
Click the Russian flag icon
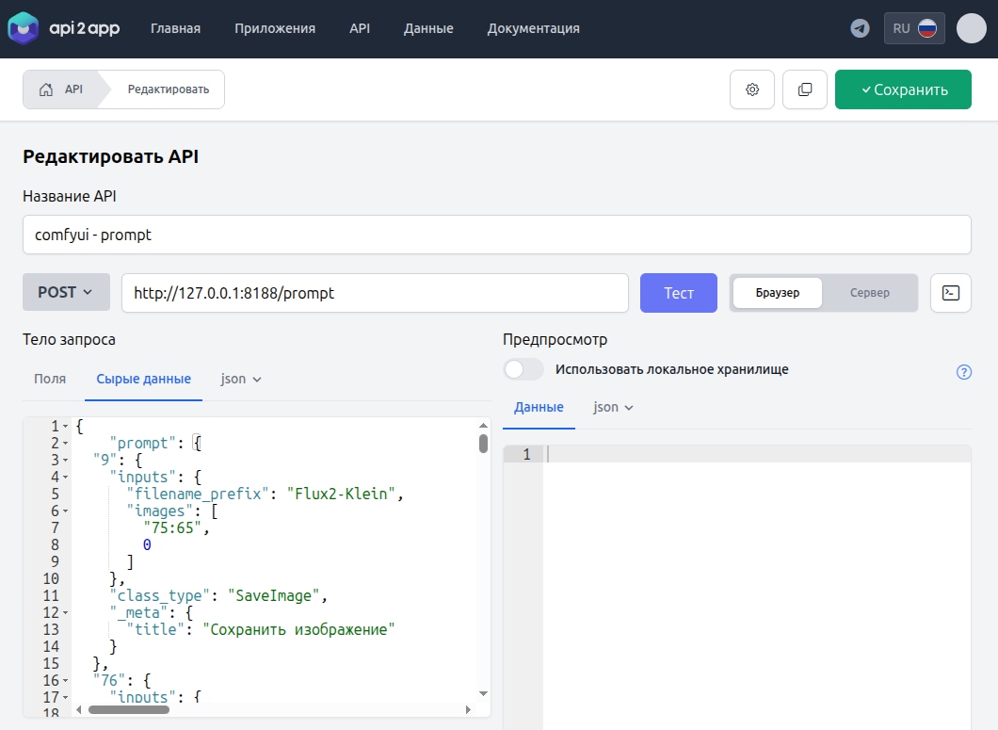(927, 28)
